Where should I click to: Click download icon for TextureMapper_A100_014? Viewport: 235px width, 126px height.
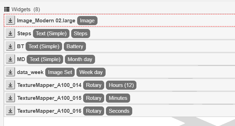[10, 85]
